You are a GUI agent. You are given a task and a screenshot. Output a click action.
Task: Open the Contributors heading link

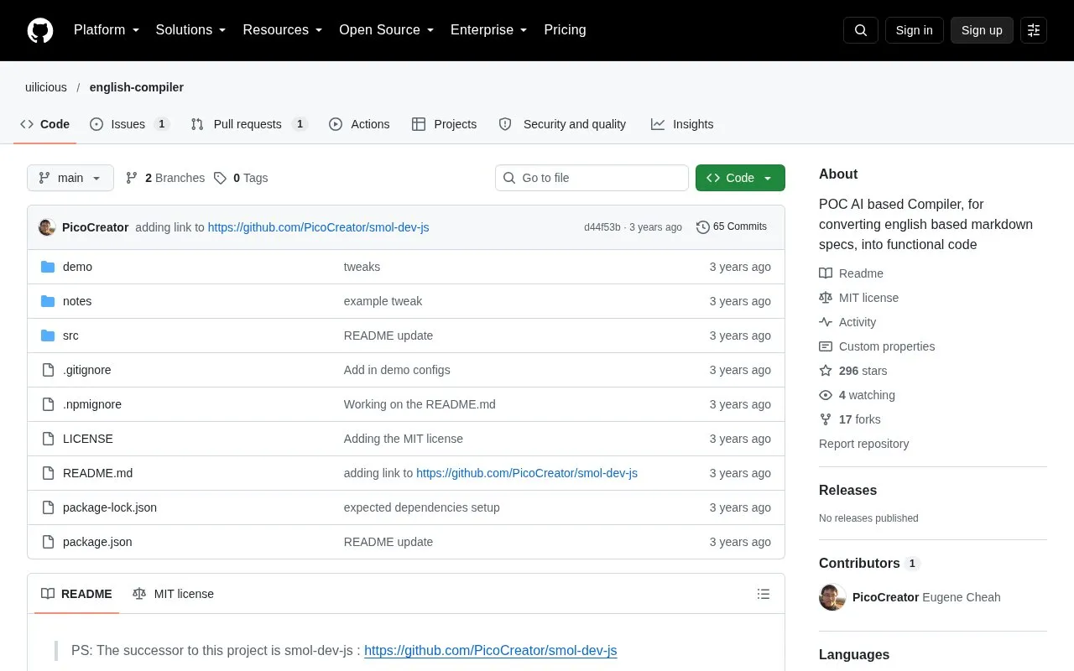coord(869,564)
